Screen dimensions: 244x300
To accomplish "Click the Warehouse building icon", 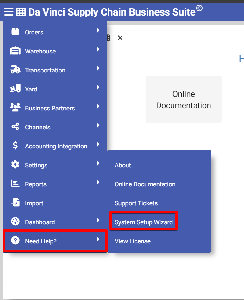I will click(15, 51).
